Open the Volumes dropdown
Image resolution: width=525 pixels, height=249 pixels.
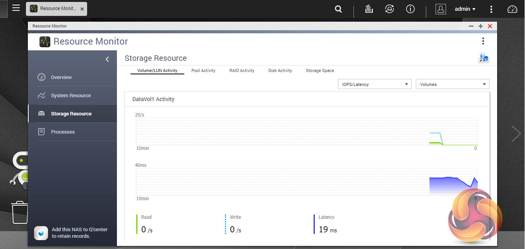[452, 84]
